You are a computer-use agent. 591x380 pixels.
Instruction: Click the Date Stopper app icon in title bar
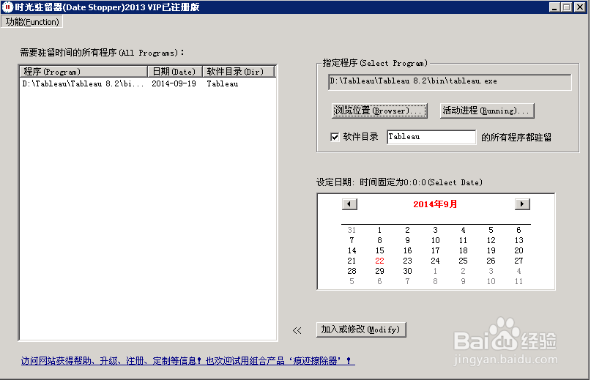click(x=7, y=7)
